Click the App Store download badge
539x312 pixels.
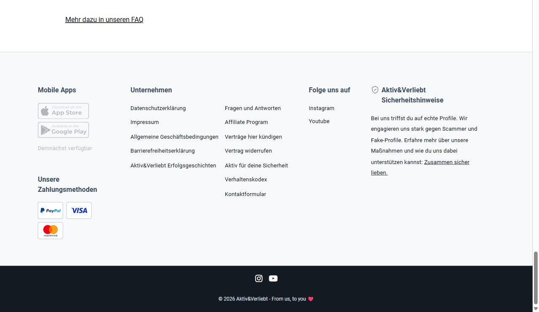[63, 111]
